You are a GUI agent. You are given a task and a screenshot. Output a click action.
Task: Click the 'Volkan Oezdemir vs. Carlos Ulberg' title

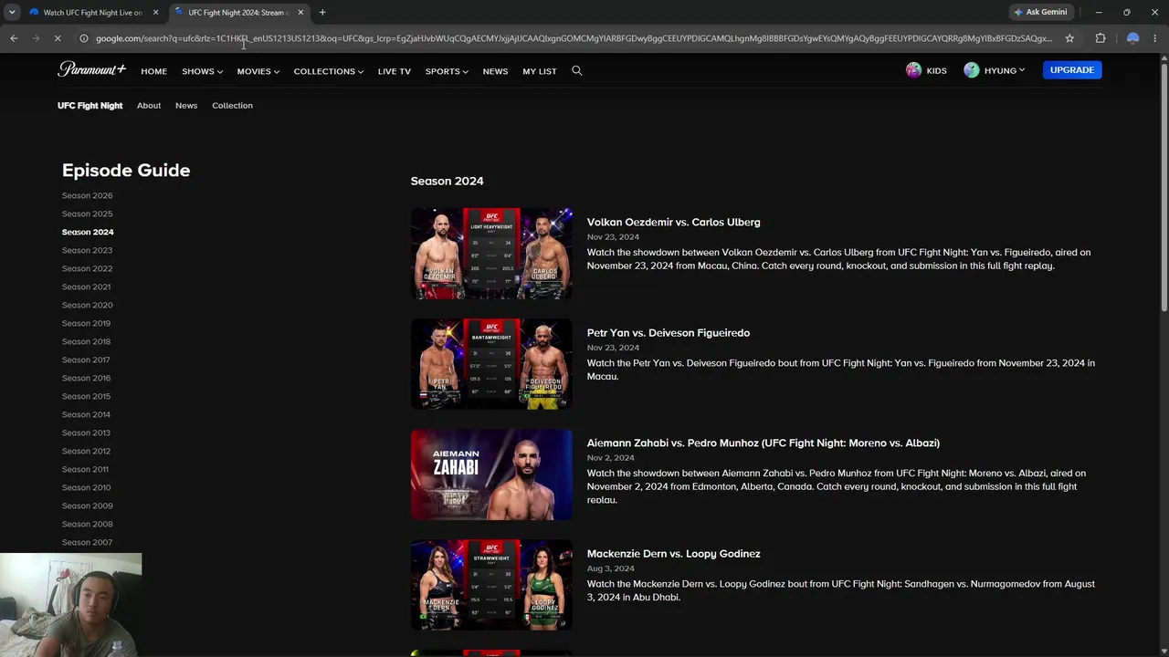click(673, 222)
